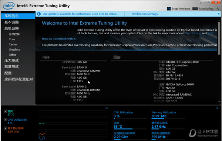Click the update available install link
222x141 pixels.
point(81,14)
